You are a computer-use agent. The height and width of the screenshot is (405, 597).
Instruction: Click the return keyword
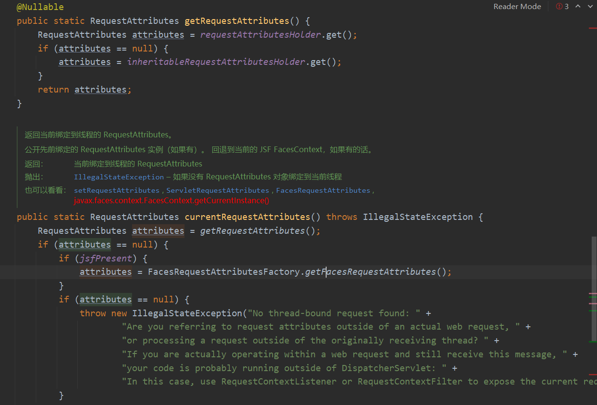click(x=53, y=90)
